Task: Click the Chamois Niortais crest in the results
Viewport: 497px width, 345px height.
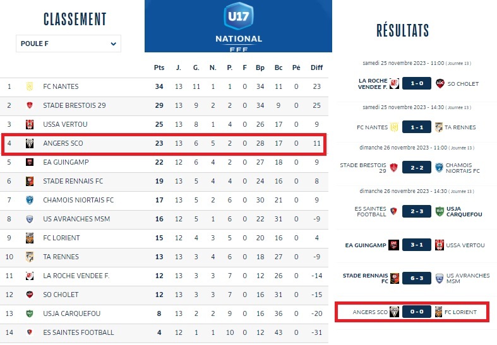Action: point(440,168)
